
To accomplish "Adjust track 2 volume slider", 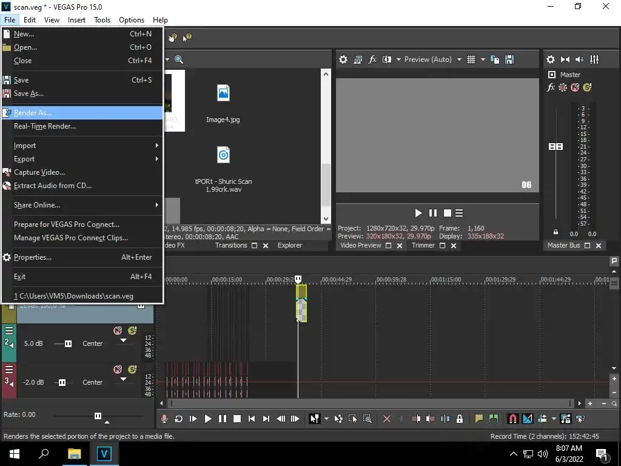I will (x=68, y=343).
